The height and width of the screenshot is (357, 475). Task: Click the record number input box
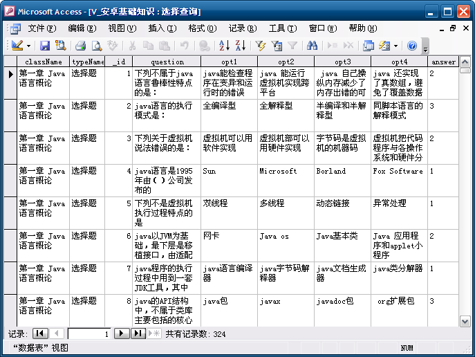pyautogui.click(x=89, y=334)
